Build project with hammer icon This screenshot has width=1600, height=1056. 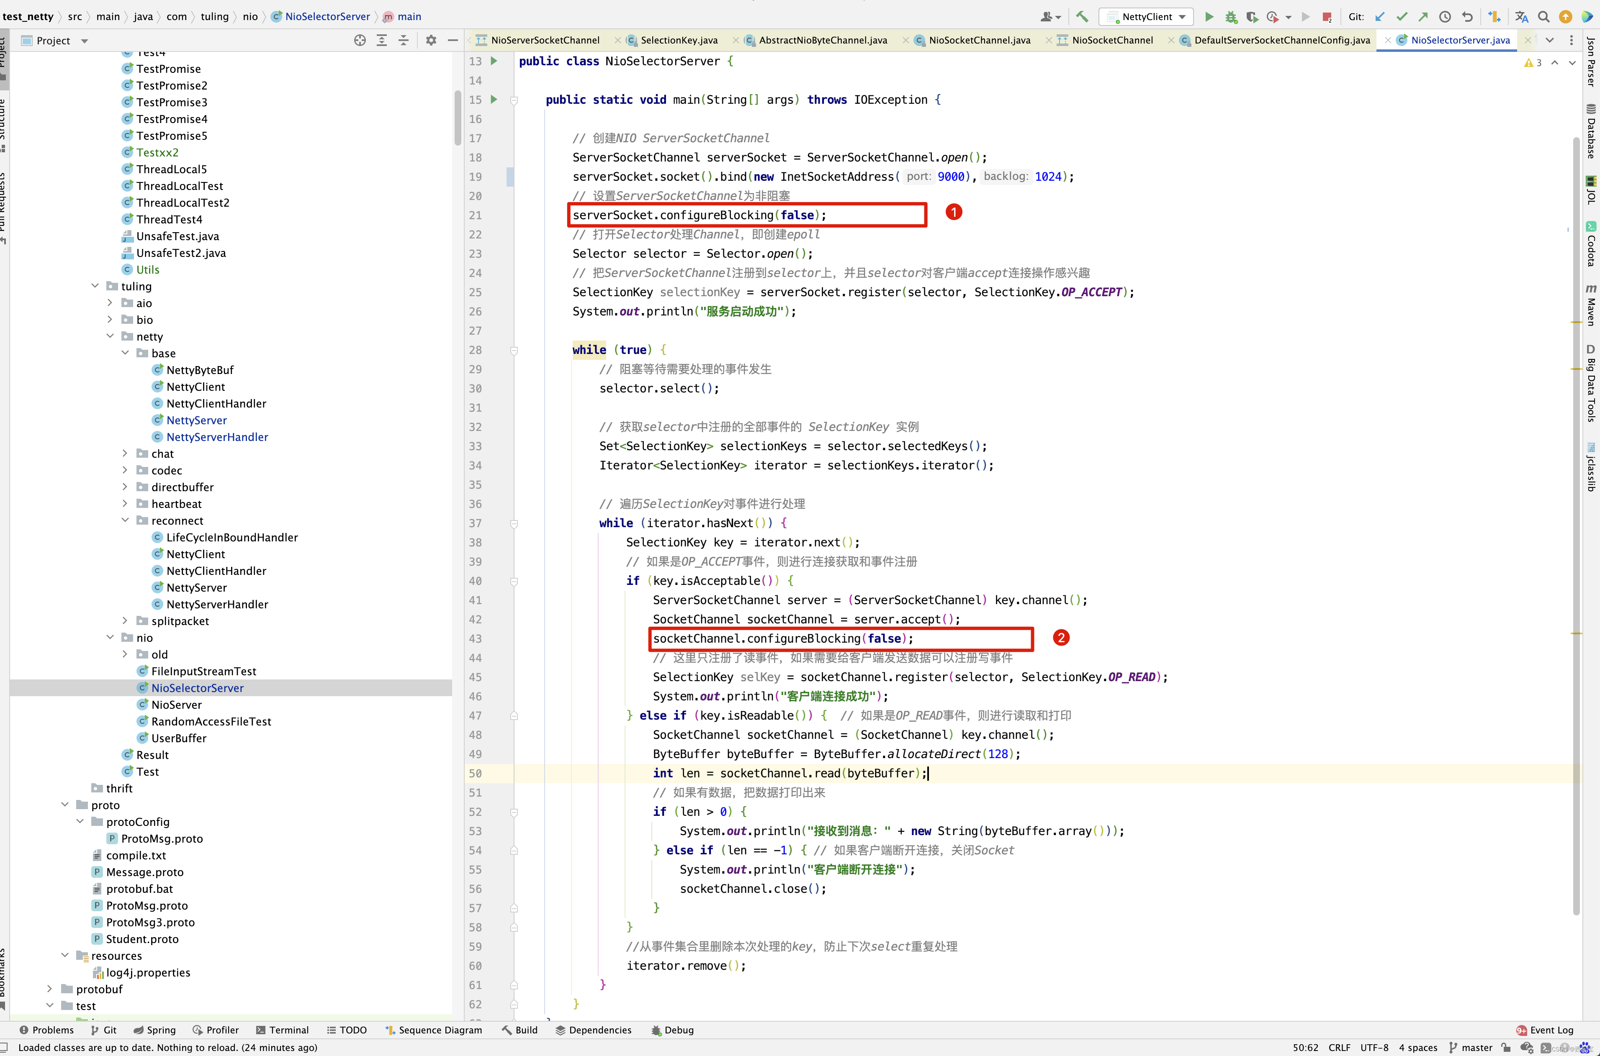(1082, 17)
